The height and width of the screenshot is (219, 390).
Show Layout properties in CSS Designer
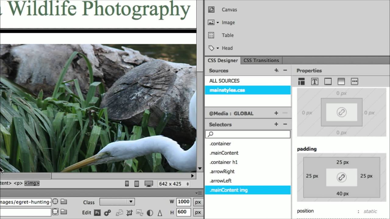301,82
